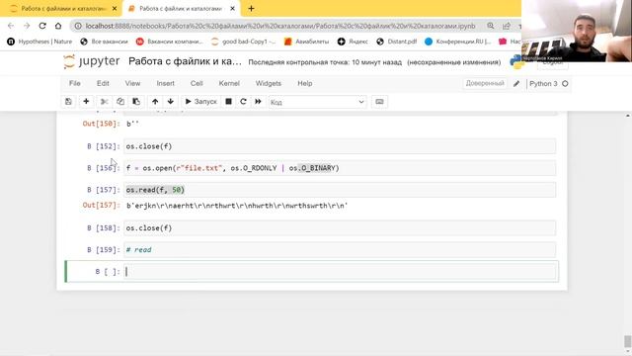The height and width of the screenshot is (356, 632).
Task: Open the Help menu
Action: (305, 83)
